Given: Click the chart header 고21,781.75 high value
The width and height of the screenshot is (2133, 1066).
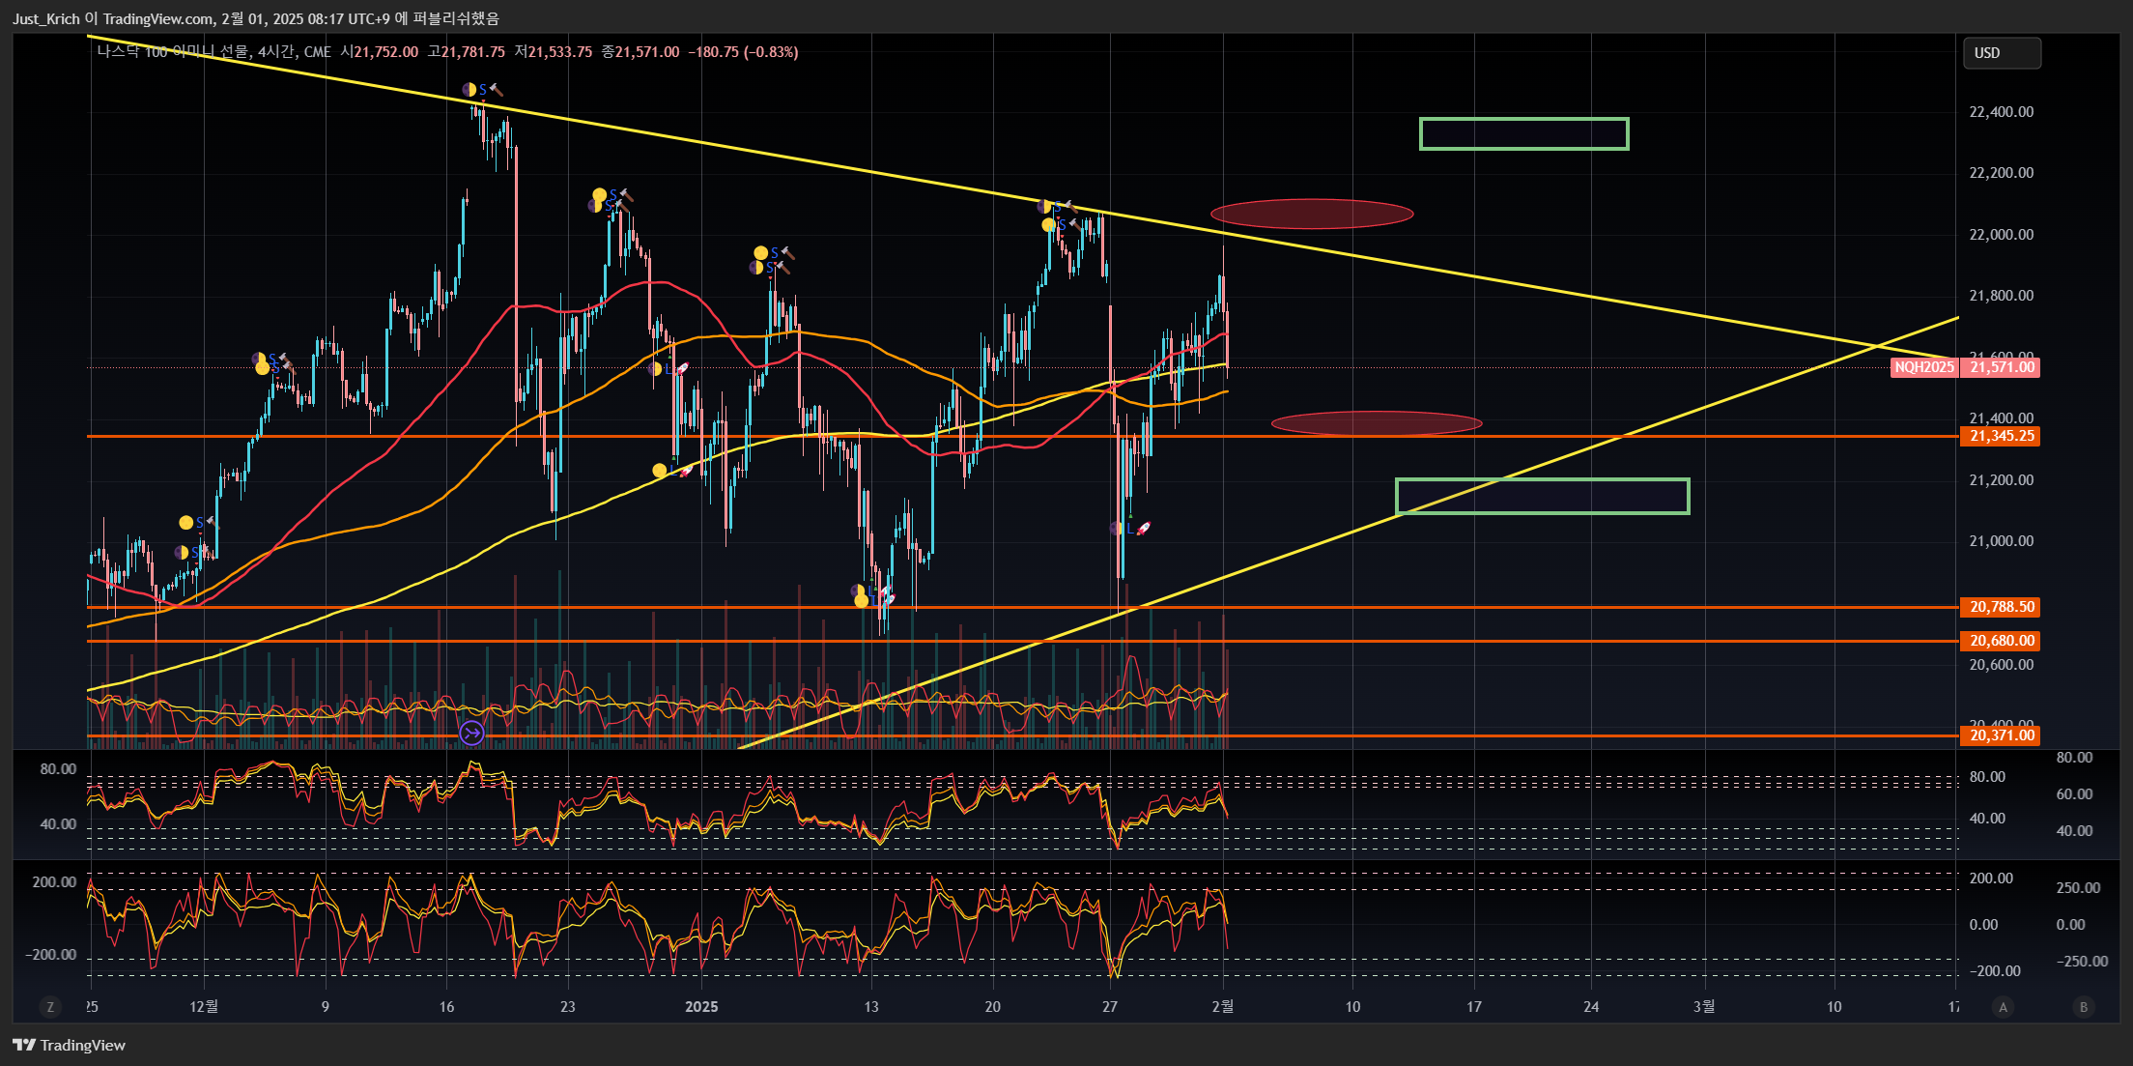Looking at the screenshot, I should pyautogui.click(x=466, y=52).
